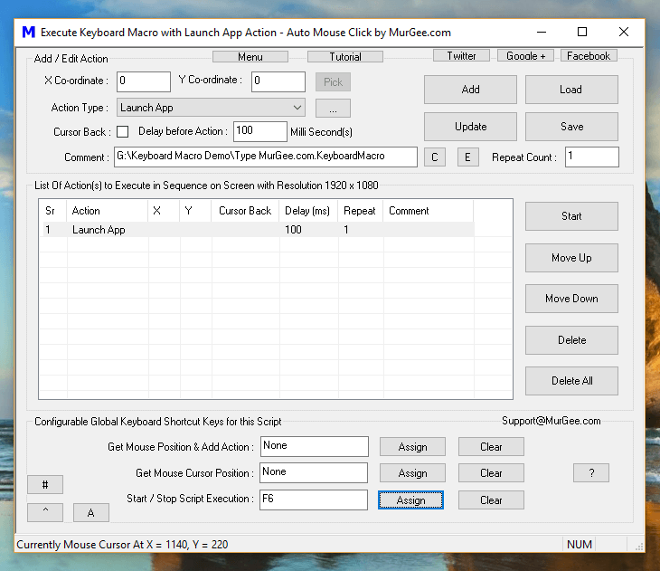
Task: Click the Repeat Count field
Action: [x=592, y=157]
